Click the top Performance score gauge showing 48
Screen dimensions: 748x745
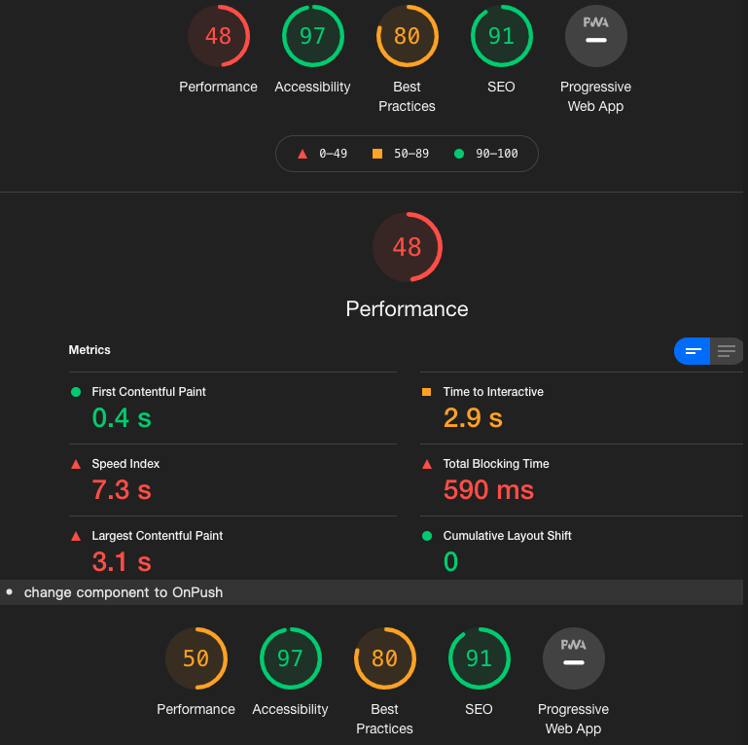pos(219,36)
